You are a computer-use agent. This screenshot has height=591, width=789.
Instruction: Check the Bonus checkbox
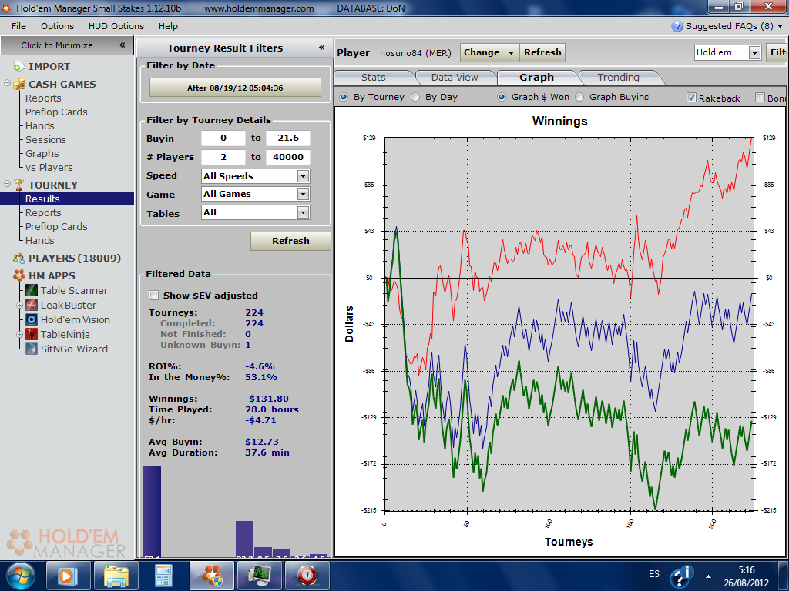point(760,98)
